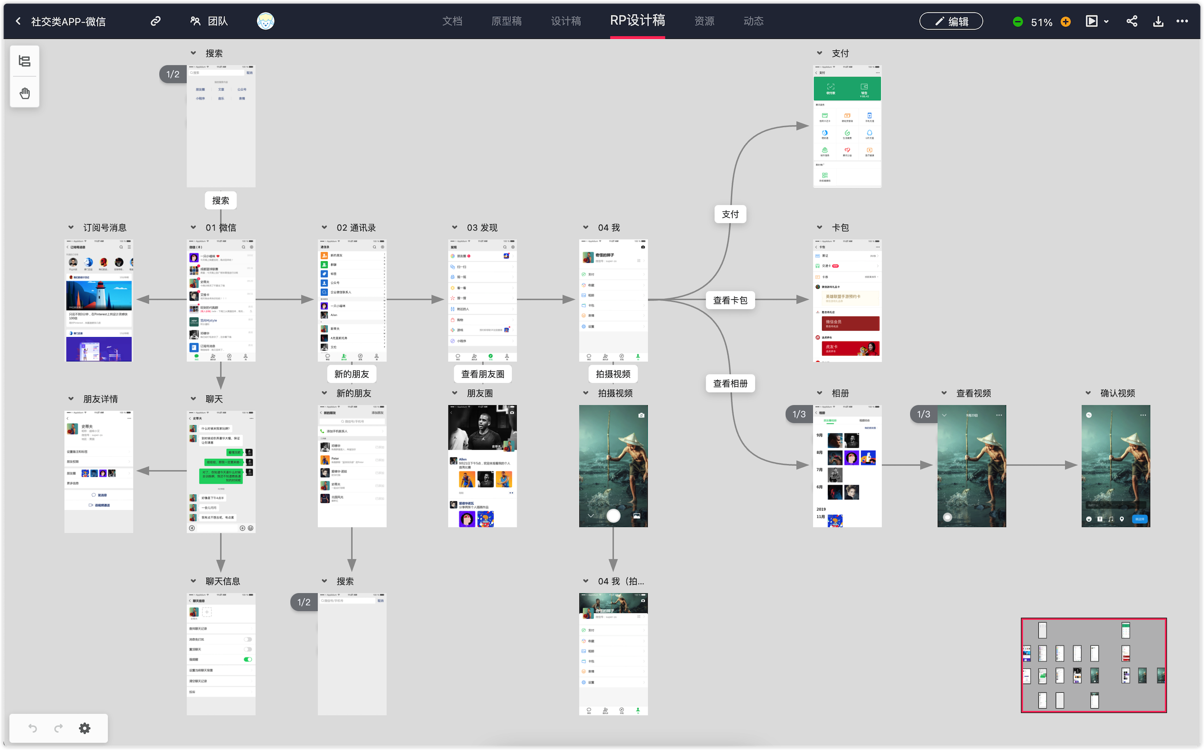The height and width of the screenshot is (750, 1204).
Task: Collapse the 卡包 artboard
Action: tap(820, 227)
